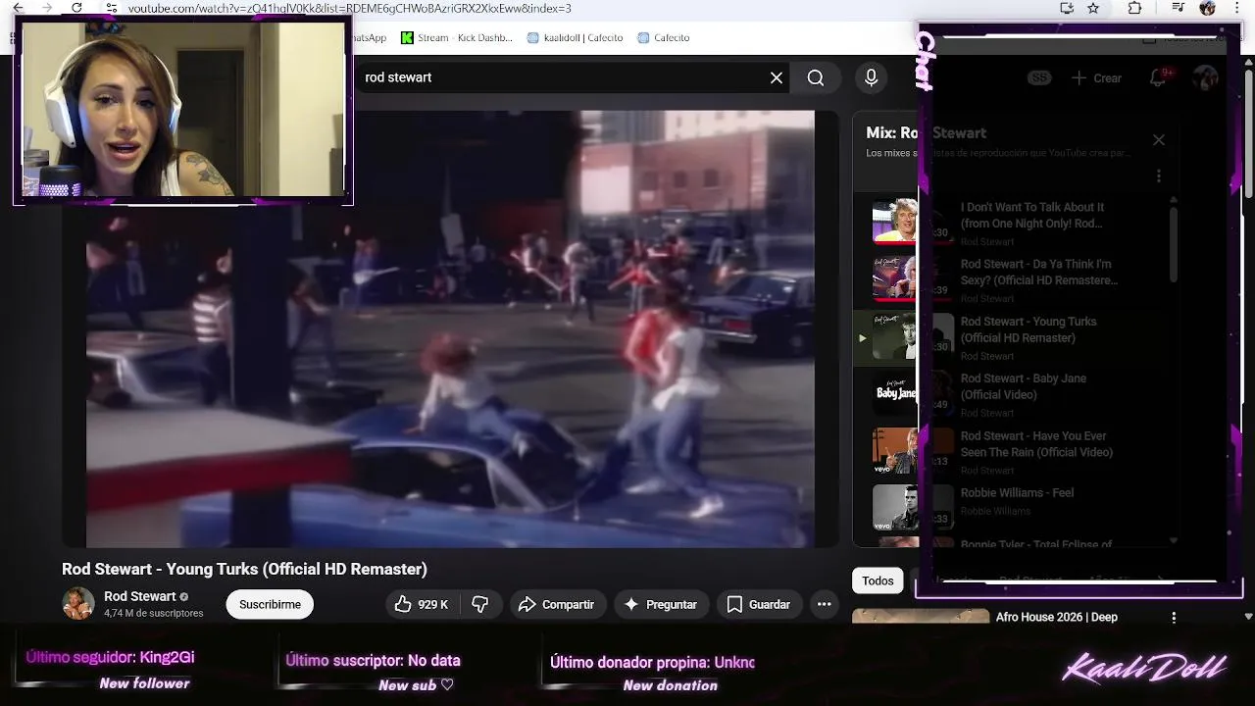This screenshot has width=1255, height=706.
Task: Open the Chrome extensions puzzle icon
Action: coord(1135,8)
